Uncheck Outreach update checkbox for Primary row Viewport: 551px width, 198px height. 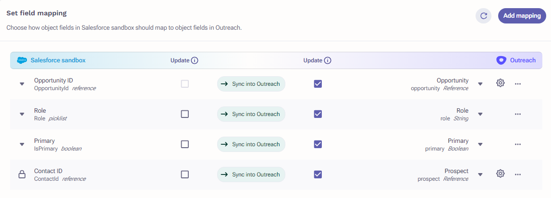tap(318, 144)
